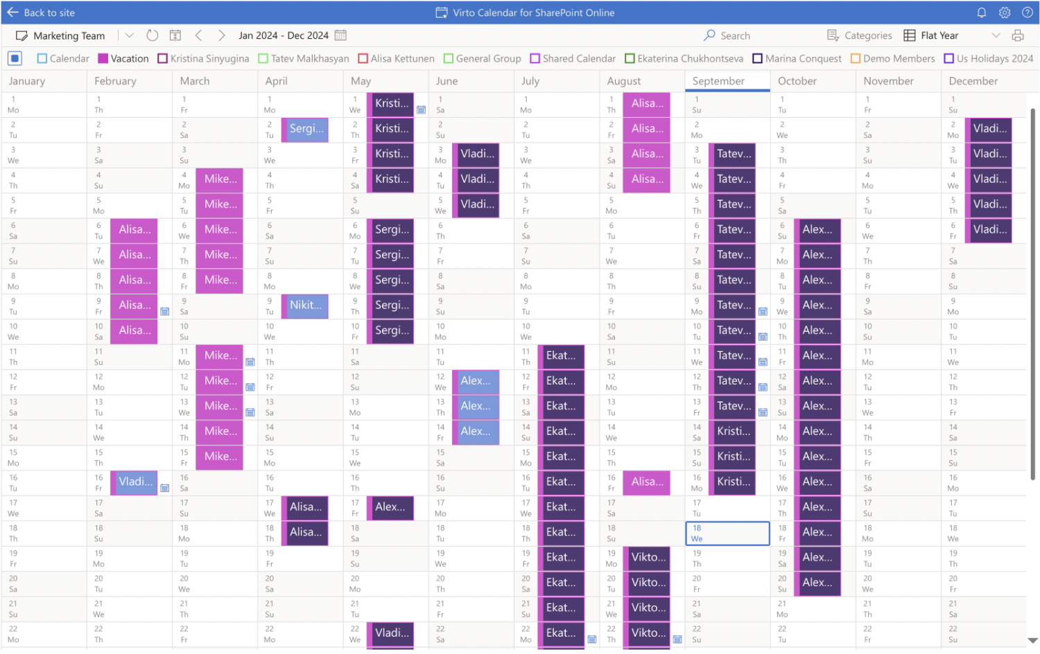Open the Flat Year view dropdown chevron
The height and width of the screenshot is (654, 1040).
point(996,35)
